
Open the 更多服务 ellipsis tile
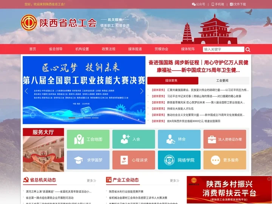tap(225, 160)
